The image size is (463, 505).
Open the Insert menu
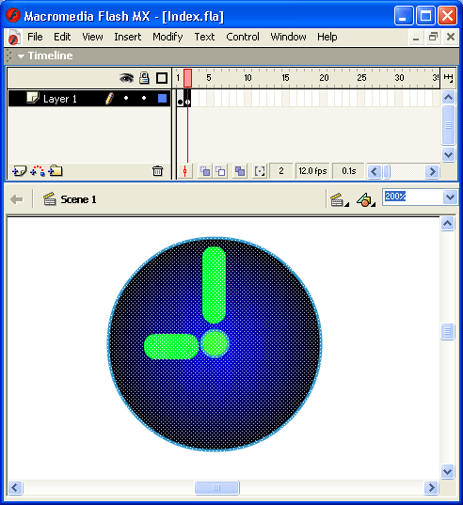point(128,37)
